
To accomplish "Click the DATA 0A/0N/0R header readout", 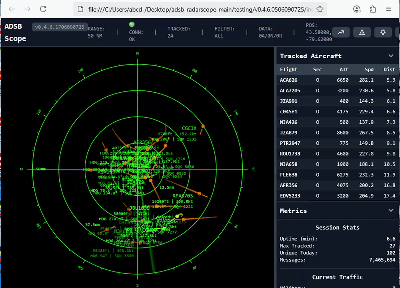I will point(270,32).
